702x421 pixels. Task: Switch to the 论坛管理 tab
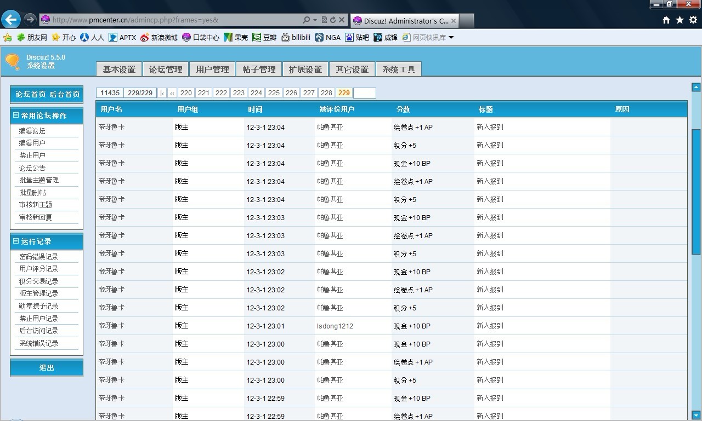click(166, 69)
